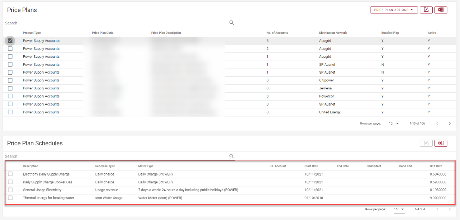
Task: Open Rows per page dropdown in Price Plan Schedules
Action: [x=399, y=209]
